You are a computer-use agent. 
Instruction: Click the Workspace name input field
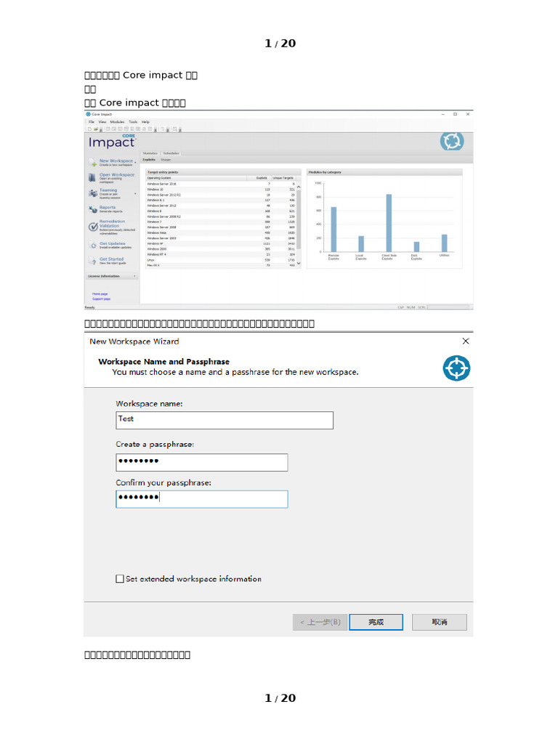pyautogui.click(x=225, y=421)
